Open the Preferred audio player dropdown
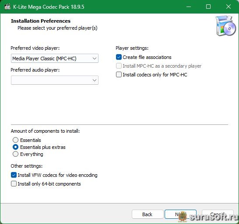239x224 pixels. [x=55, y=80]
